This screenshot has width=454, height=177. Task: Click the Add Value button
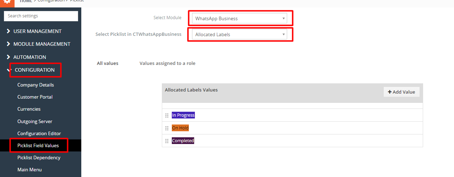(401, 92)
